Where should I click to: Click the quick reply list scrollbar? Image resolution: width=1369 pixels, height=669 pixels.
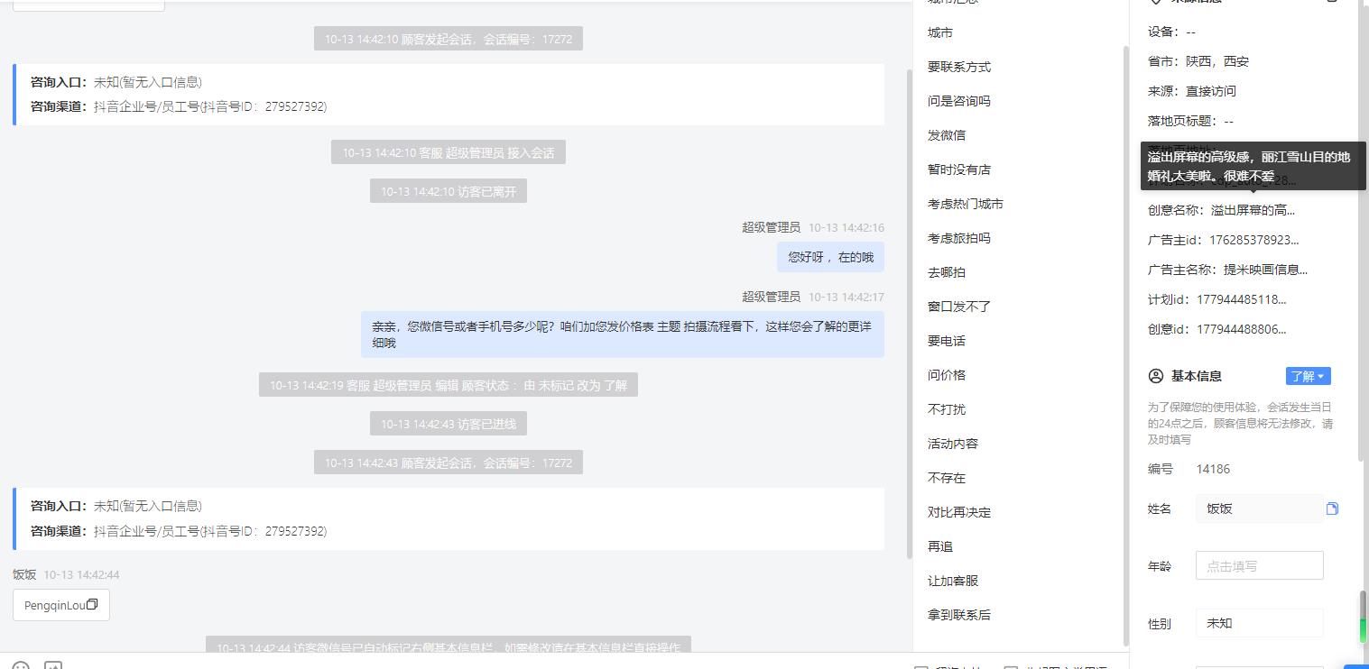1124,346
